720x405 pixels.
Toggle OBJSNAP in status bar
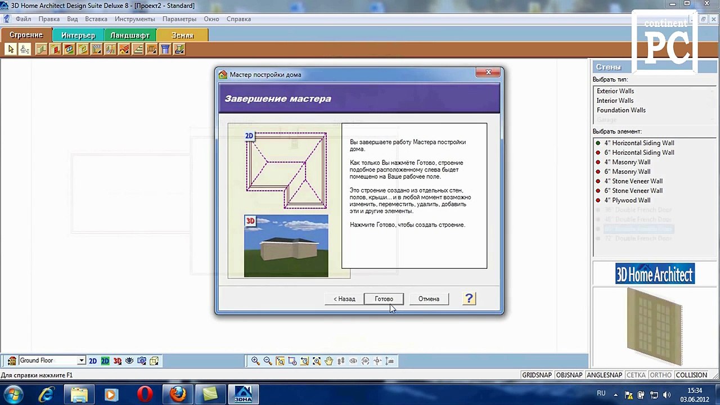tap(569, 375)
